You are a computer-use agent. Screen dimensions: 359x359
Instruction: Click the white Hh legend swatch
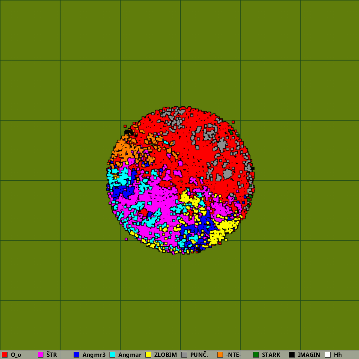click(328, 355)
